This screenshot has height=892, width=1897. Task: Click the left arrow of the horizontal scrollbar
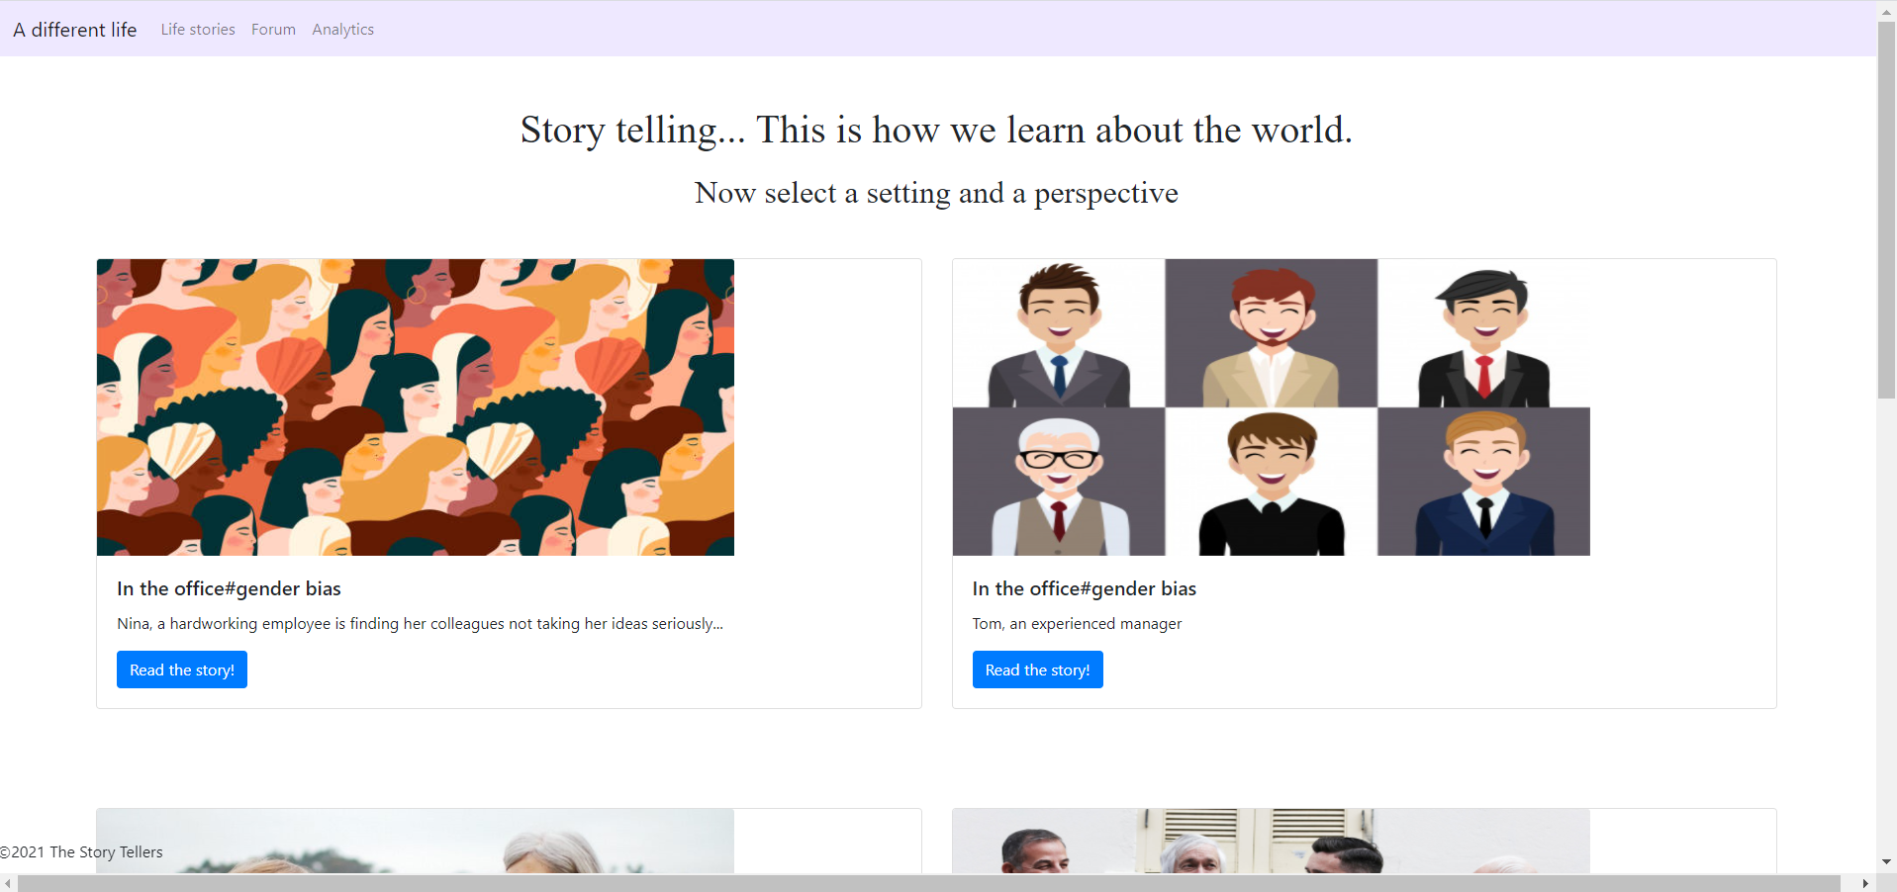9,883
